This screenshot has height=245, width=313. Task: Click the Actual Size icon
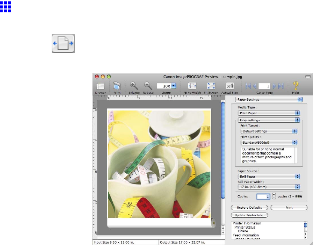coord(230,86)
